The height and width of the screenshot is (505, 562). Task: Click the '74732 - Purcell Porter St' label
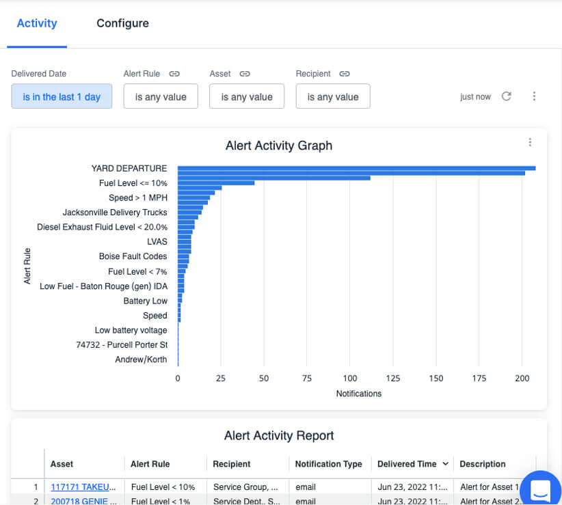click(122, 345)
